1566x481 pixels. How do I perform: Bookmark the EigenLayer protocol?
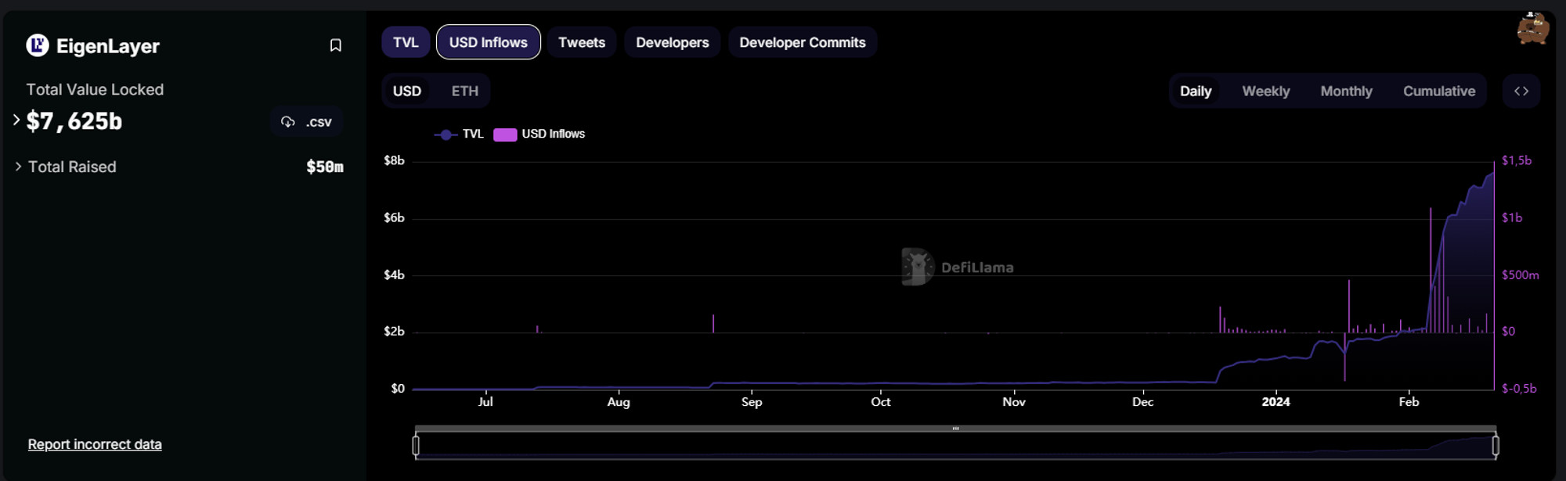pyautogui.click(x=335, y=46)
